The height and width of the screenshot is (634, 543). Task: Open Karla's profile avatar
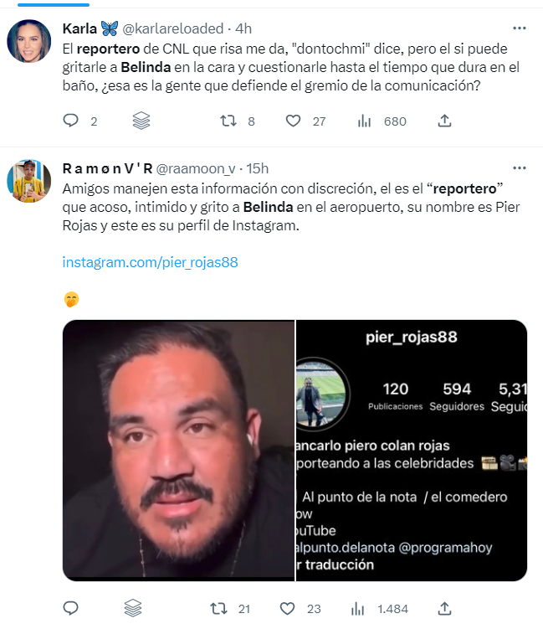pos(29,41)
